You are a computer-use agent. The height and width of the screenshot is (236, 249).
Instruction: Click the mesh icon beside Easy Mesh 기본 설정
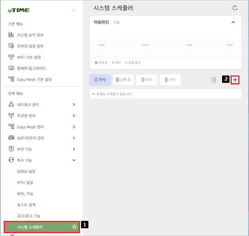[x=11, y=79]
